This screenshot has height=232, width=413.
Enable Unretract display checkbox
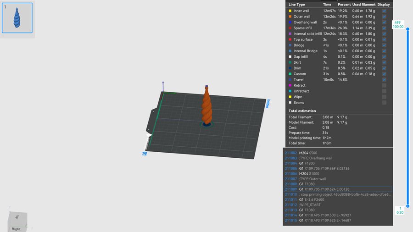384,91
